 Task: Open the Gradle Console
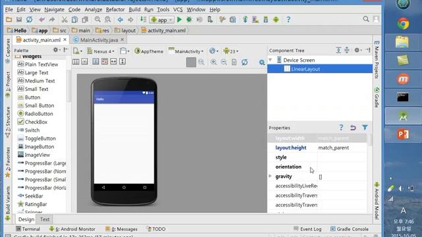click(349, 229)
